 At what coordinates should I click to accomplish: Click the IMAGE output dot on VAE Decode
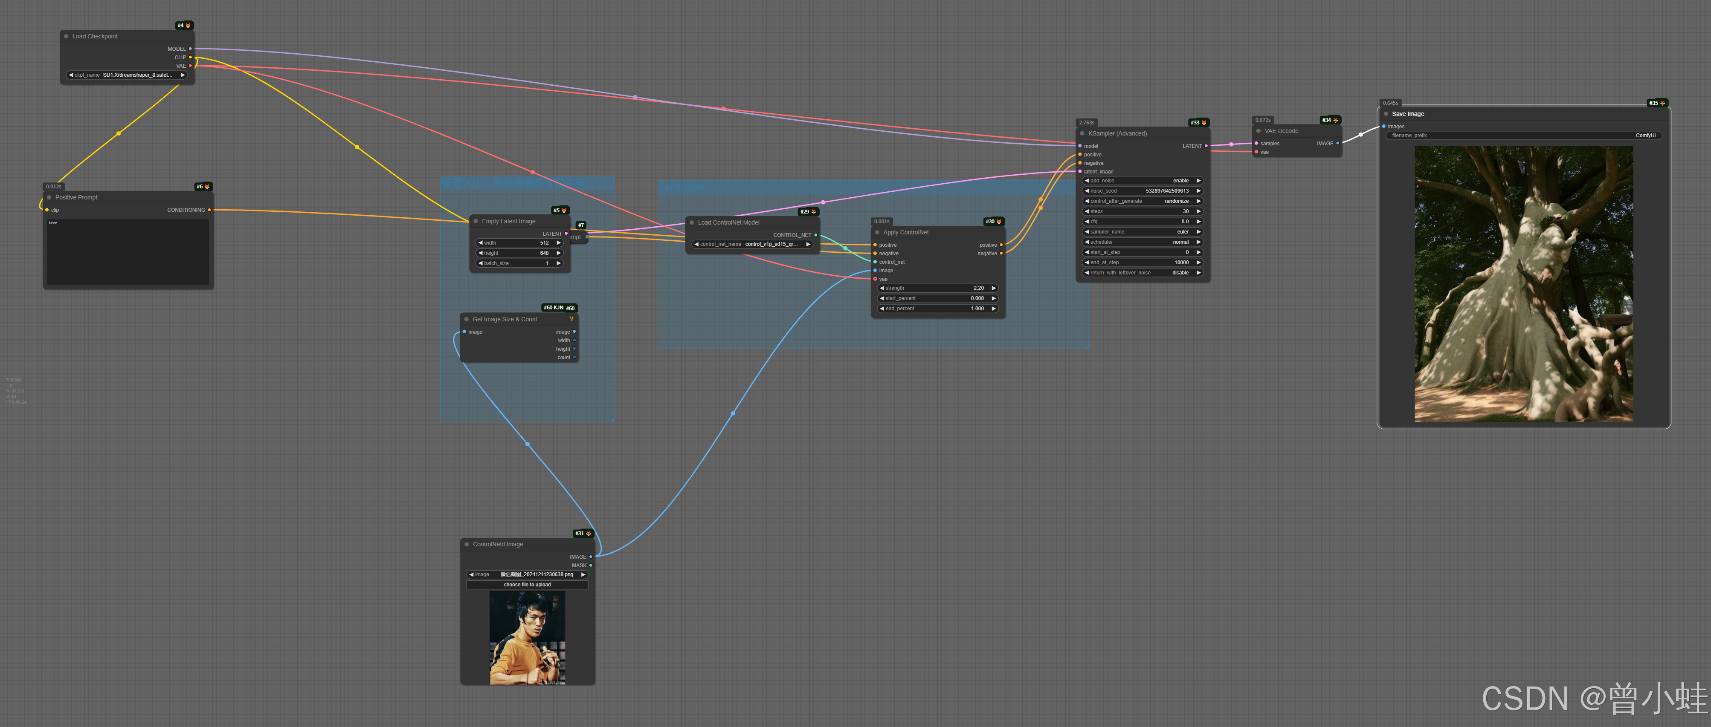pyautogui.click(x=1338, y=144)
